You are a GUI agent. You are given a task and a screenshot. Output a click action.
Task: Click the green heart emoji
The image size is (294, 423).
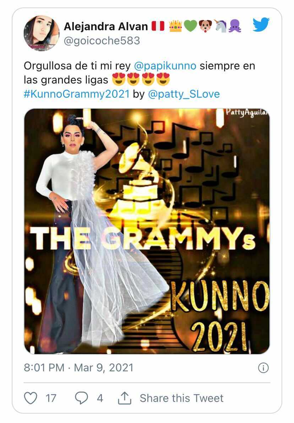pos(190,26)
